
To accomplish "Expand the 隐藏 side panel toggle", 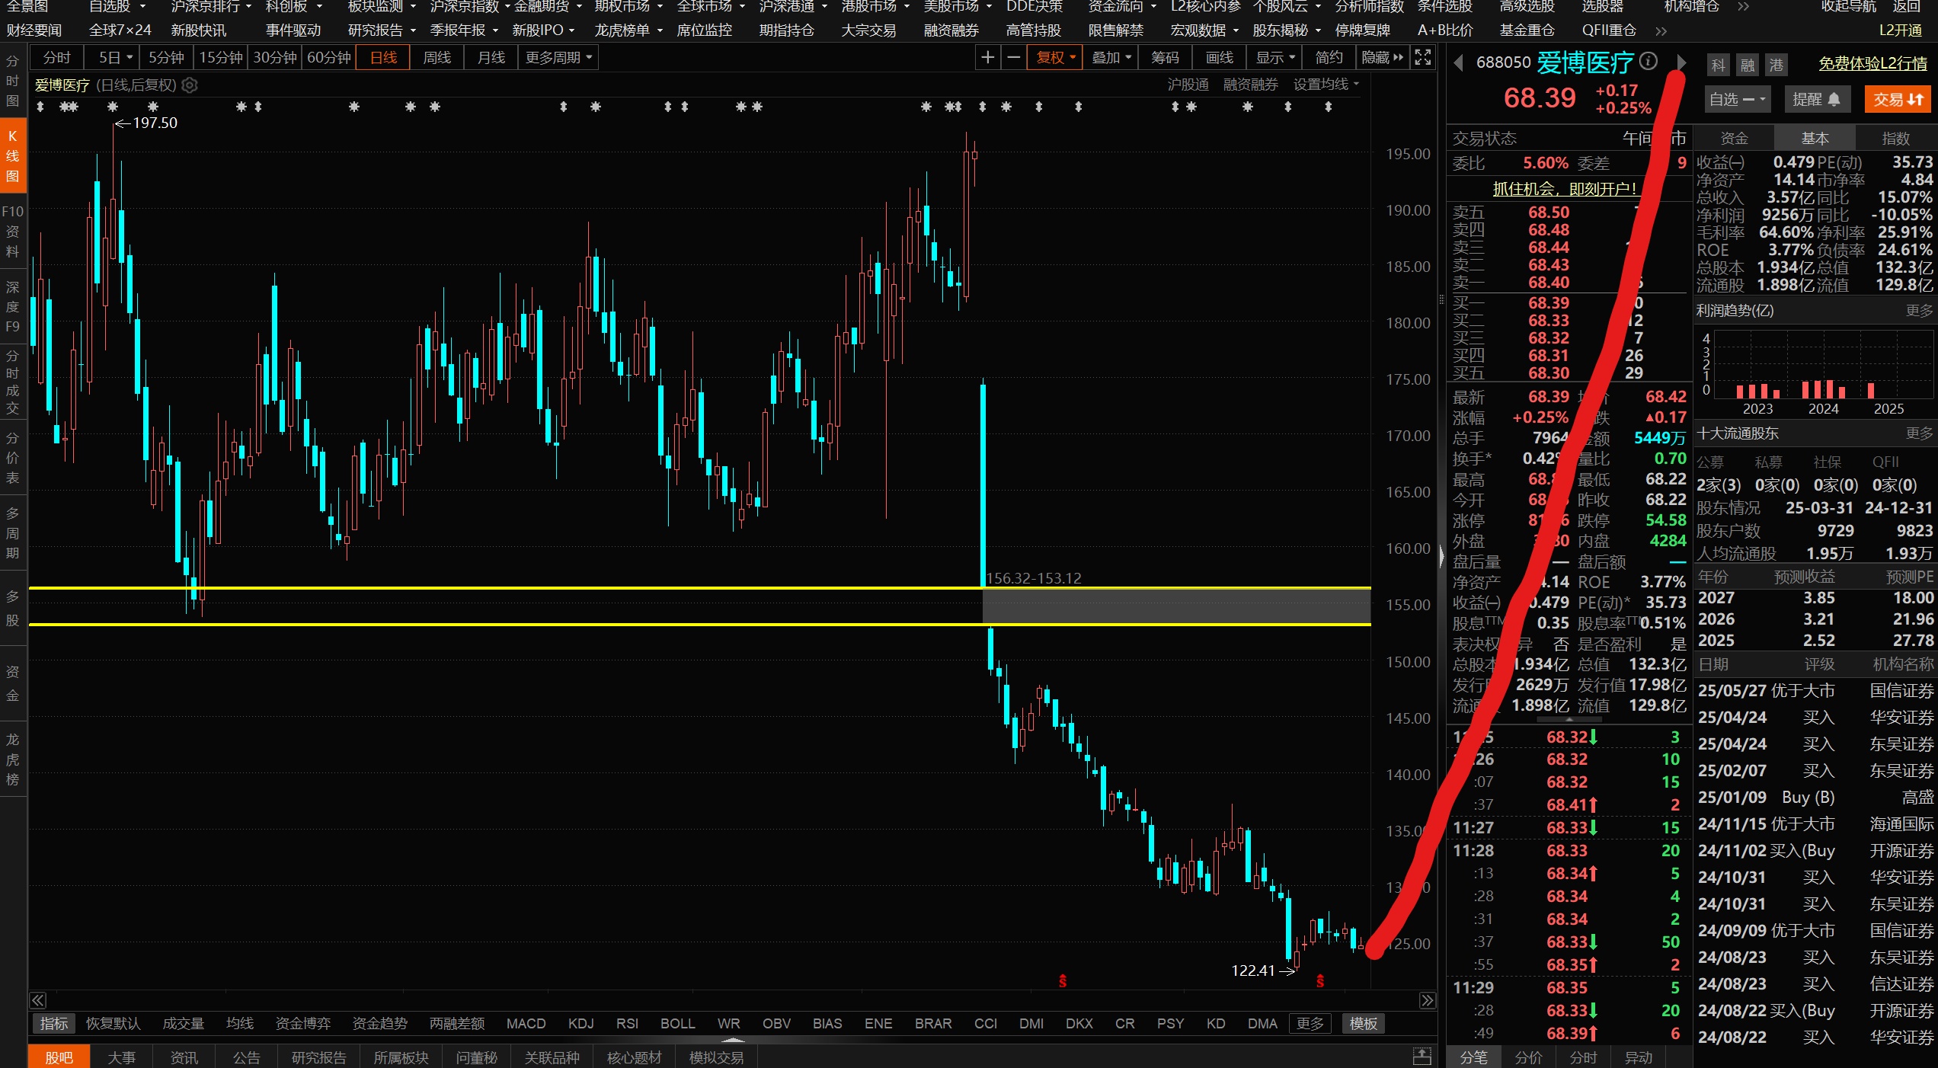I will point(1382,58).
